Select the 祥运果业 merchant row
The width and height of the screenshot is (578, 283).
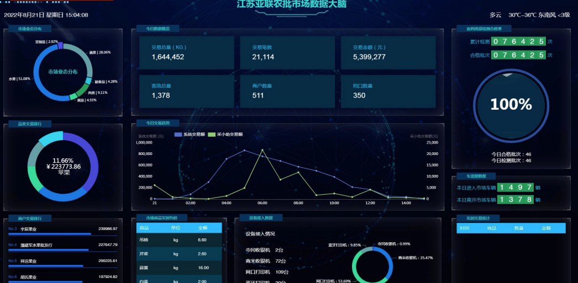tap(62, 262)
